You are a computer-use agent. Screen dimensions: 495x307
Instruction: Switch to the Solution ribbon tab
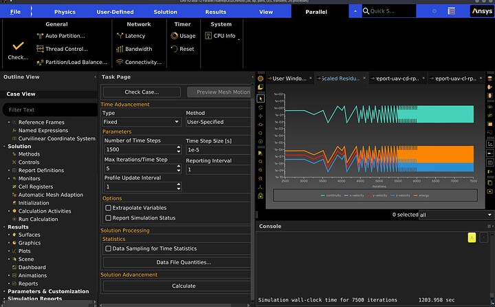click(165, 12)
